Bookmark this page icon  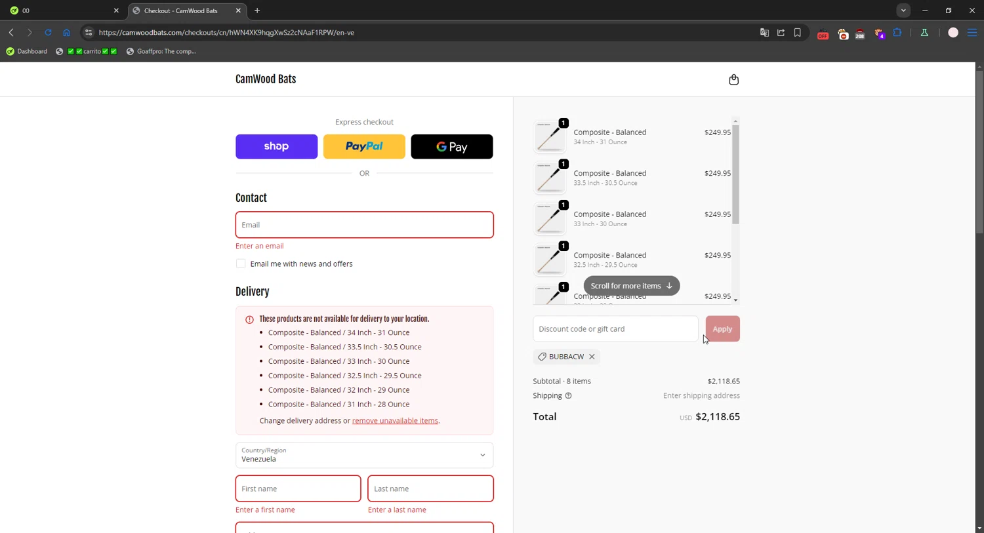[x=798, y=32]
